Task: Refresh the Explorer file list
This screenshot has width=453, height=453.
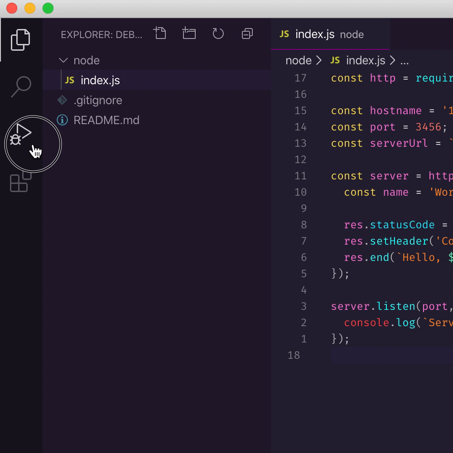Action: (x=218, y=34)
